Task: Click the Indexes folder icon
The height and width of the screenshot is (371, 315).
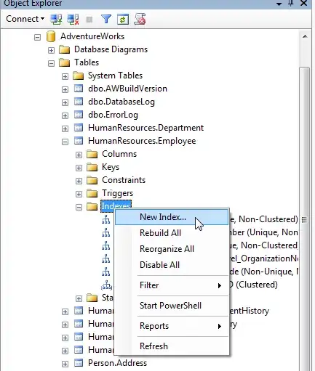Action: [92, 206]
